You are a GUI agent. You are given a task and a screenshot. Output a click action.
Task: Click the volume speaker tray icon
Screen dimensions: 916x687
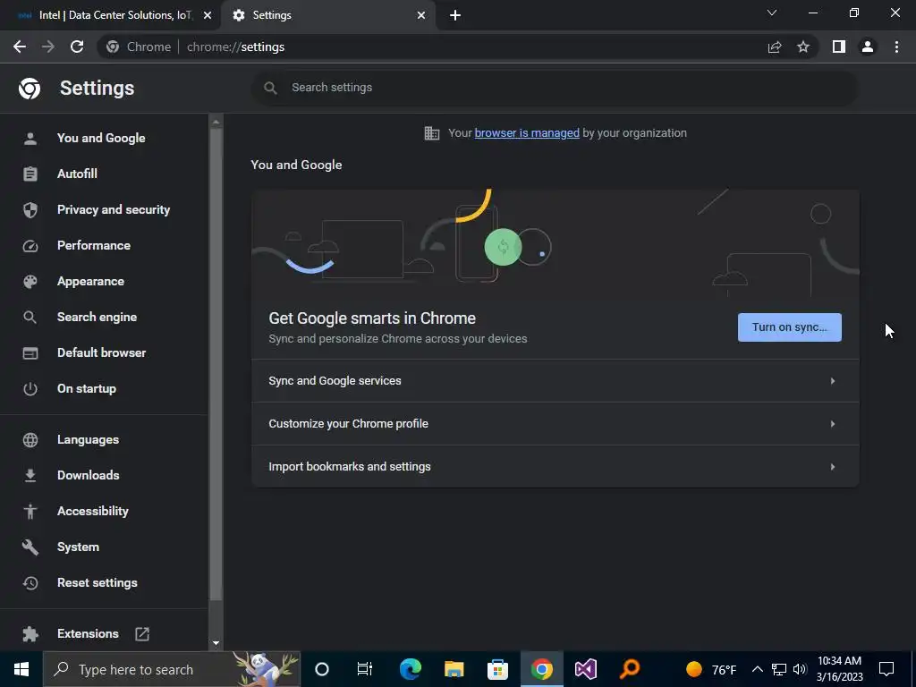pos(800,669)
